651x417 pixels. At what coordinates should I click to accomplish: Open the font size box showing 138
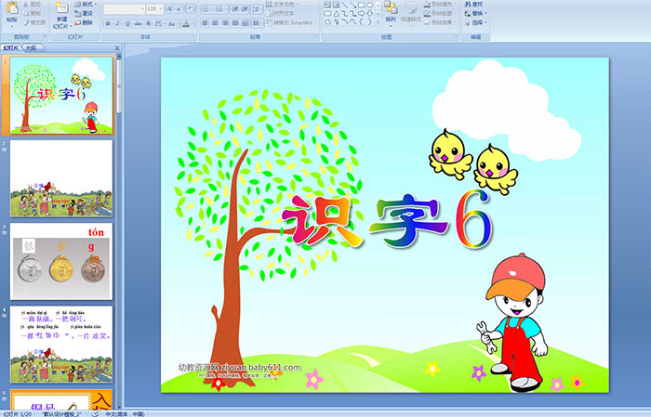point(155,8)
